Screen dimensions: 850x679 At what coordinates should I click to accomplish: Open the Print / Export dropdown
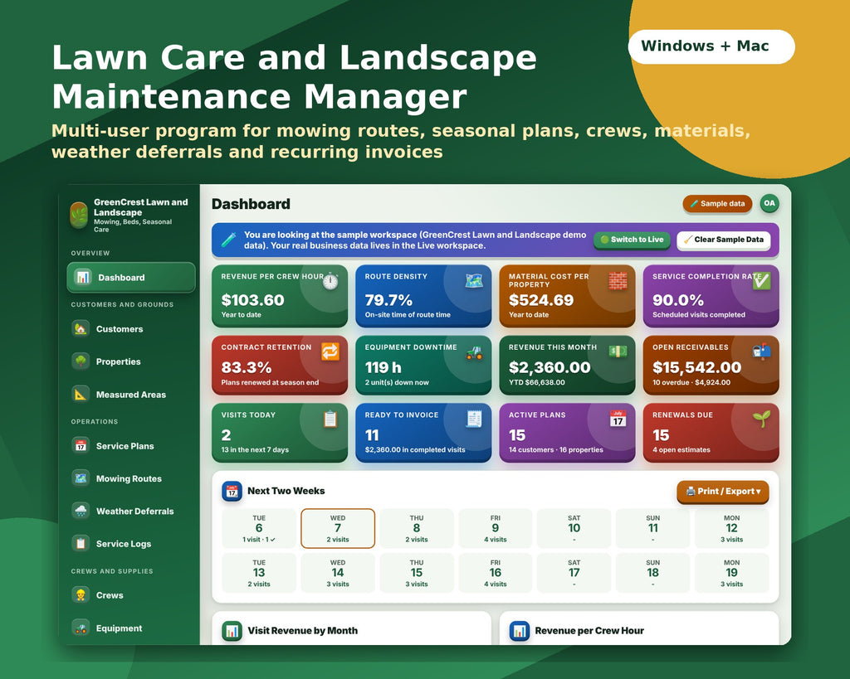click(x=723, y=491)
